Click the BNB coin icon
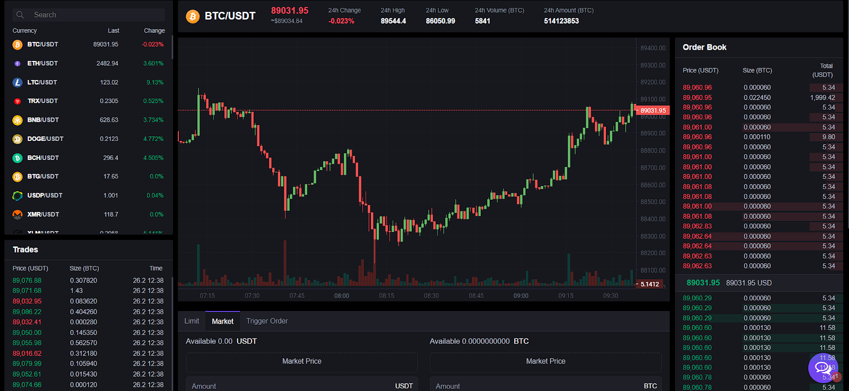Viewport: 849px width, 391px height. pyautogui.click(x=18, y=120)
